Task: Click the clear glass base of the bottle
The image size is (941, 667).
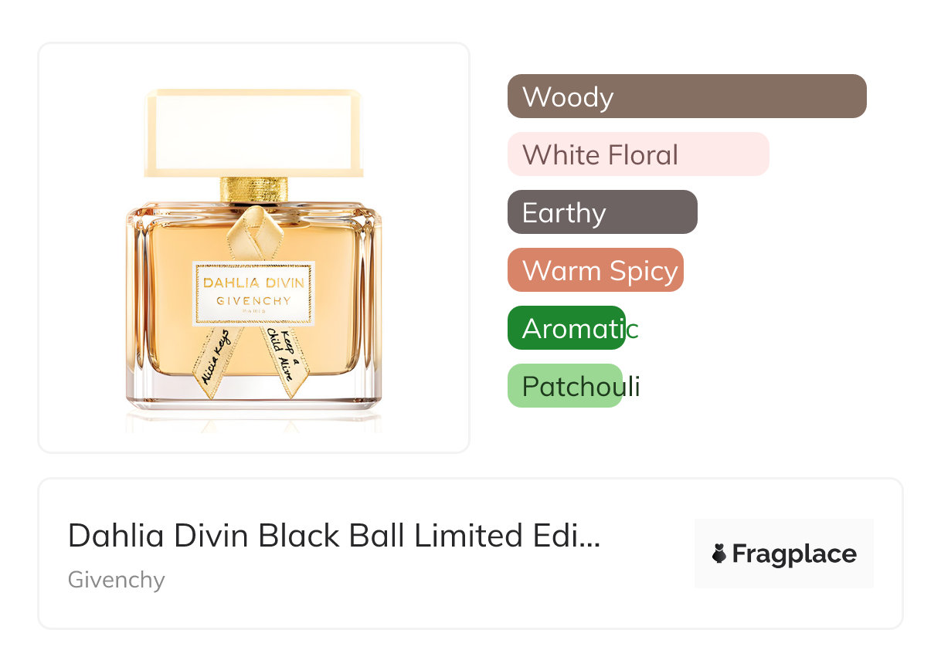Action: [x=253, y=392]
